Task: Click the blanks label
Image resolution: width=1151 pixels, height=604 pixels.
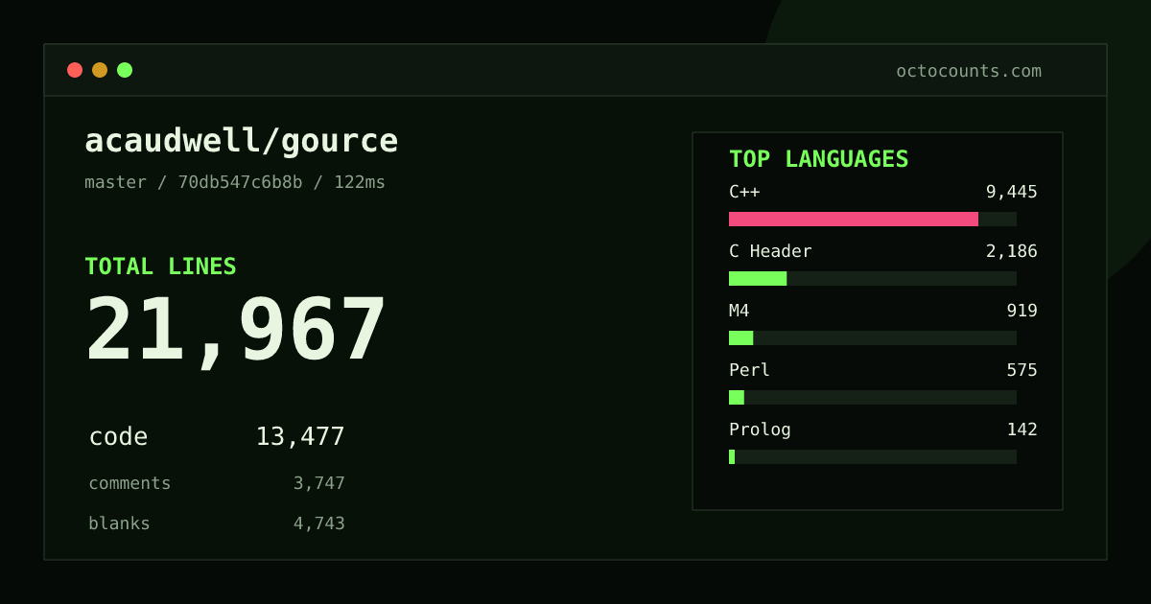Action: (x=119, y=523)
